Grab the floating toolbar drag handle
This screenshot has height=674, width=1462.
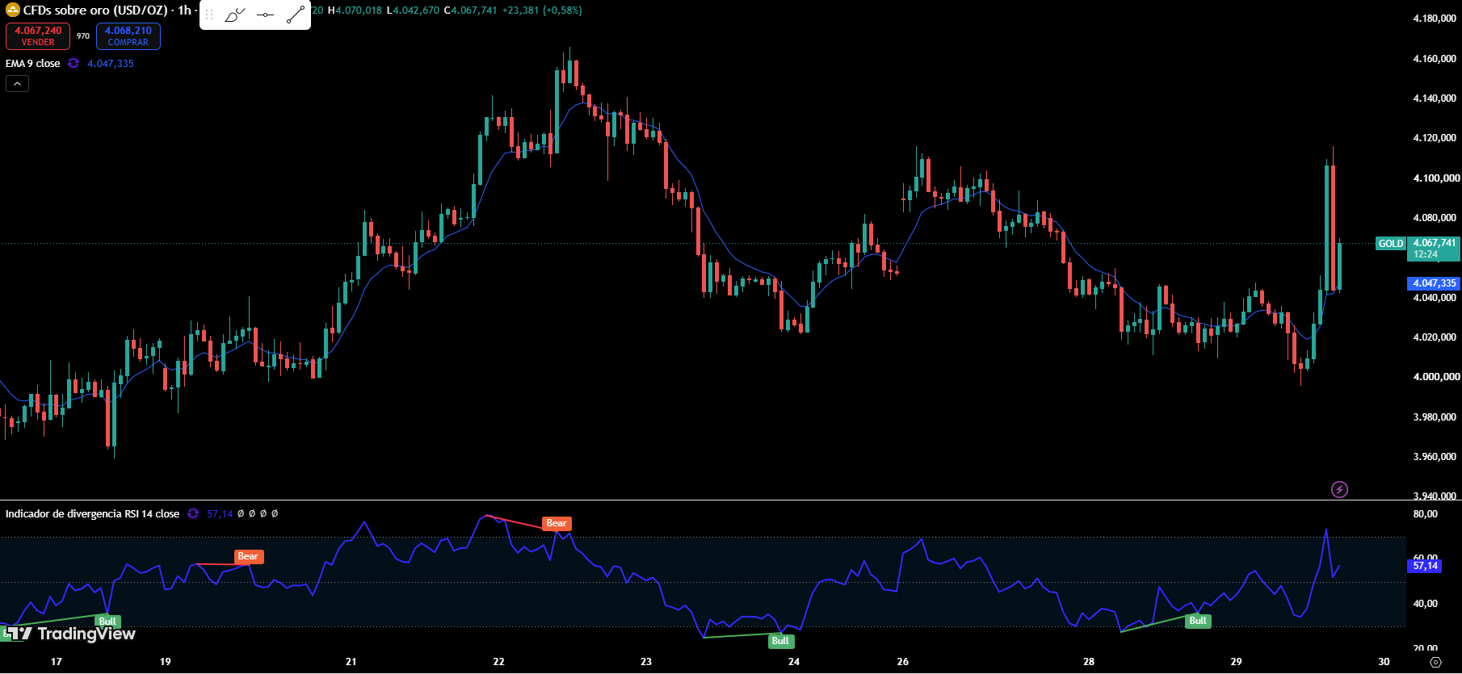click(209, 15)
